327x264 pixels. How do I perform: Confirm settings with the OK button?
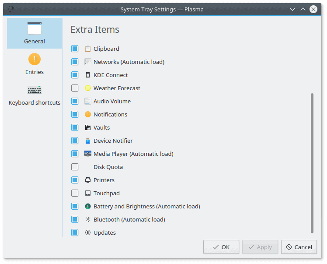221,247
